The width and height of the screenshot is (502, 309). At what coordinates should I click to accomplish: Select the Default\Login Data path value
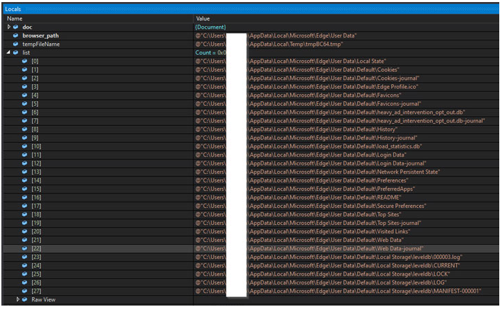(x=301, y=154)
